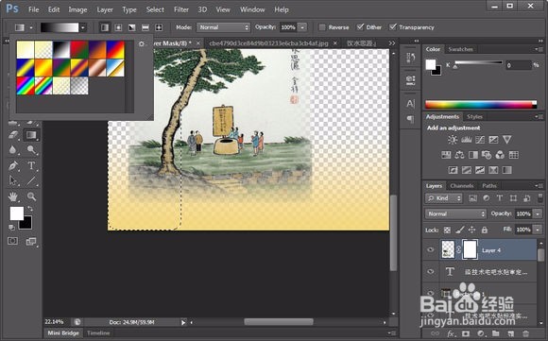Open the layer blend mode Normal dropdown

455,213
